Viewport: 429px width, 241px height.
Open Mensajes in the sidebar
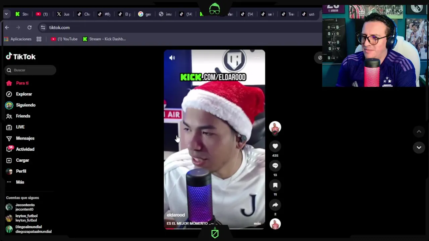coord(25,138)
